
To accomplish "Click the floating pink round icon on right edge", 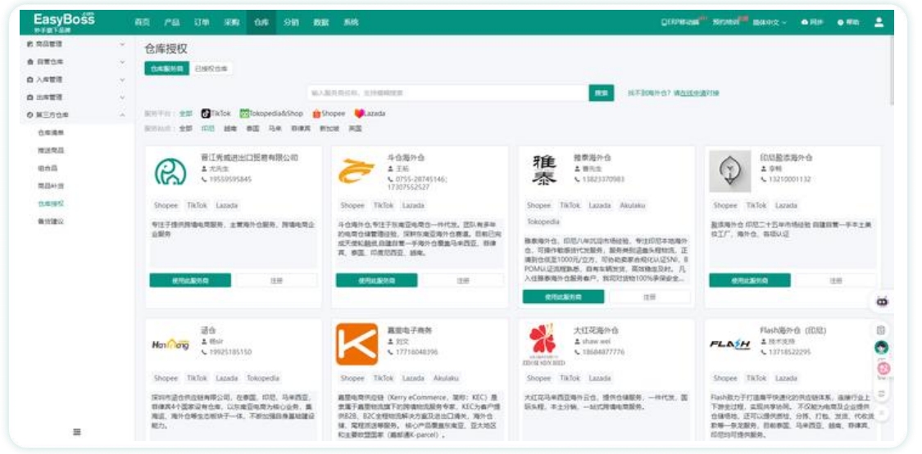I will [883, 369].
